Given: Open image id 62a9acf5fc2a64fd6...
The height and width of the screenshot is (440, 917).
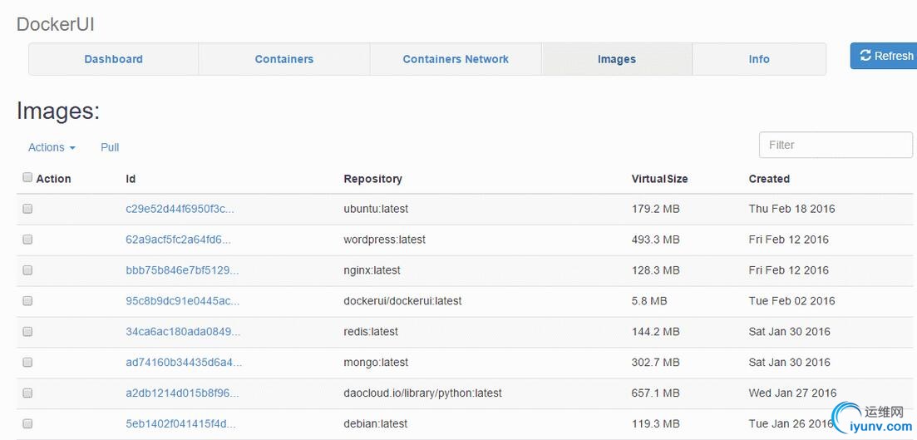Looking at the screenshot, I should [179, 240].
